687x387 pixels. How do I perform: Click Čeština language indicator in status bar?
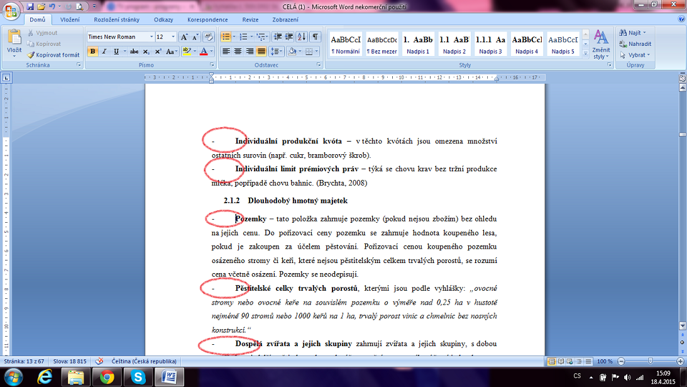tap(144, 361)
